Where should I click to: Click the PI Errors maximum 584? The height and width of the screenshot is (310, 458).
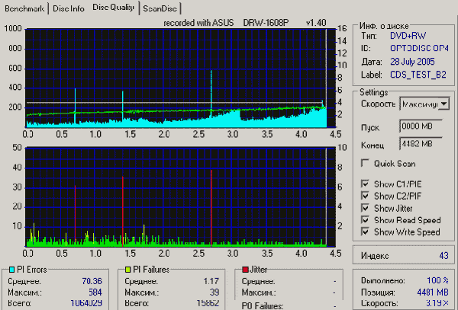[95, 292]
